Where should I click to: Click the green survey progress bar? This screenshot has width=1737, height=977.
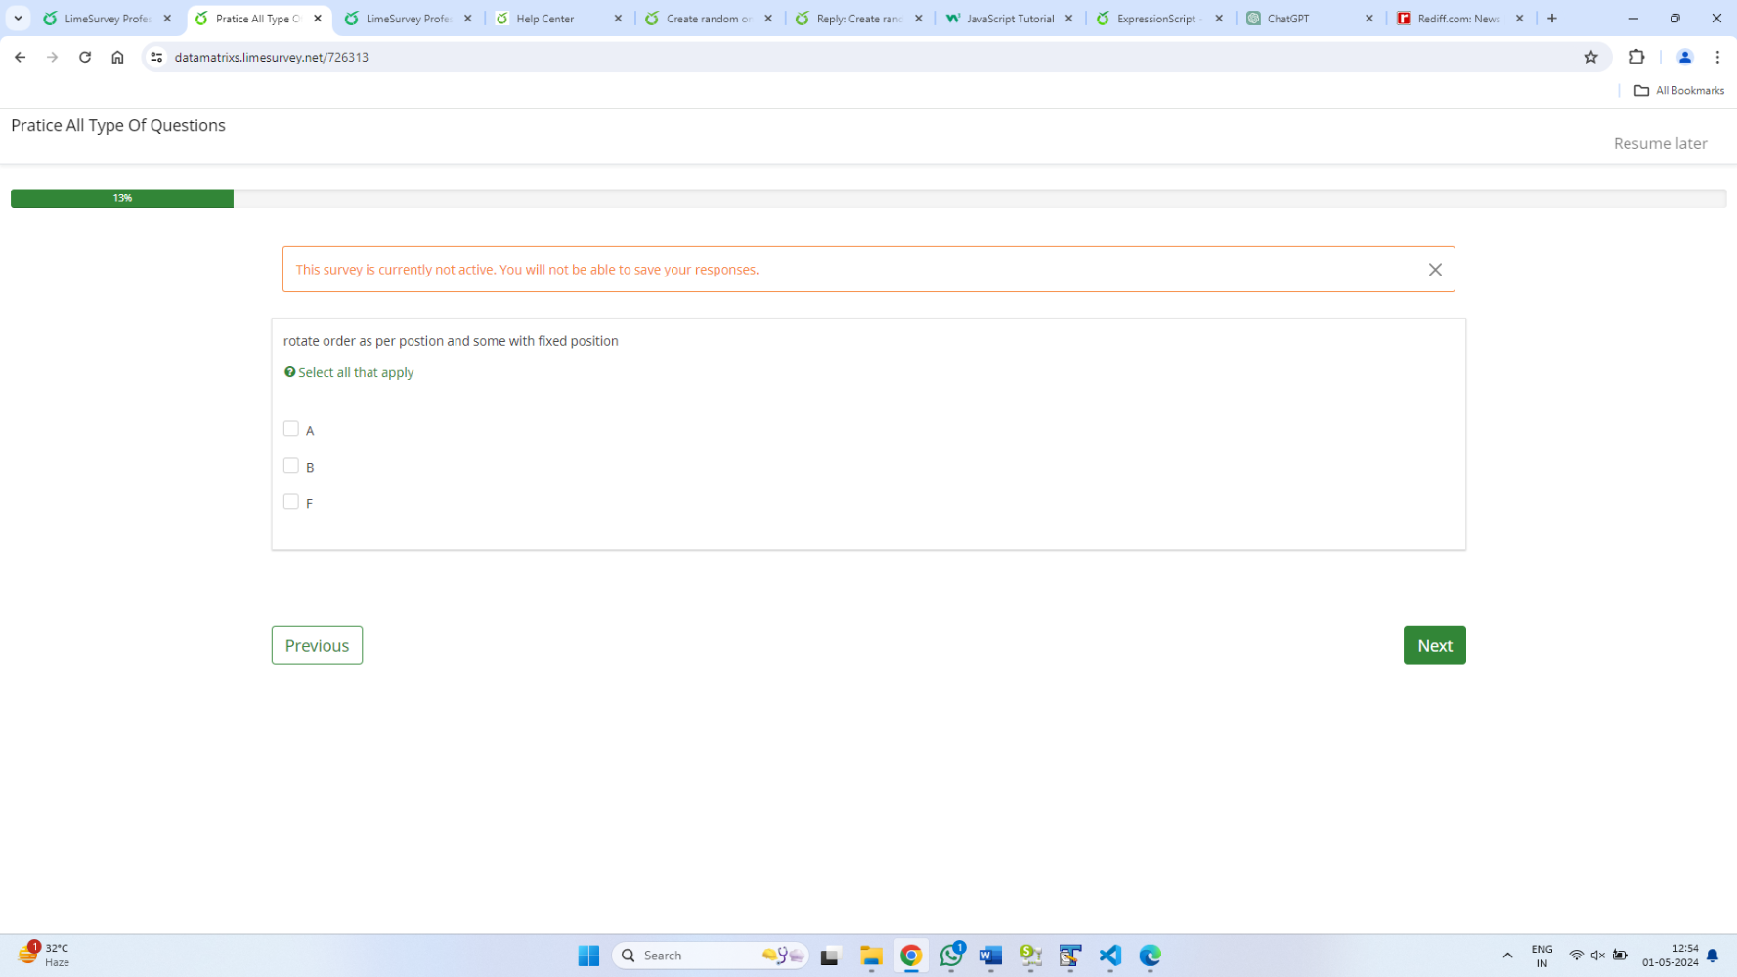[122, 198]
